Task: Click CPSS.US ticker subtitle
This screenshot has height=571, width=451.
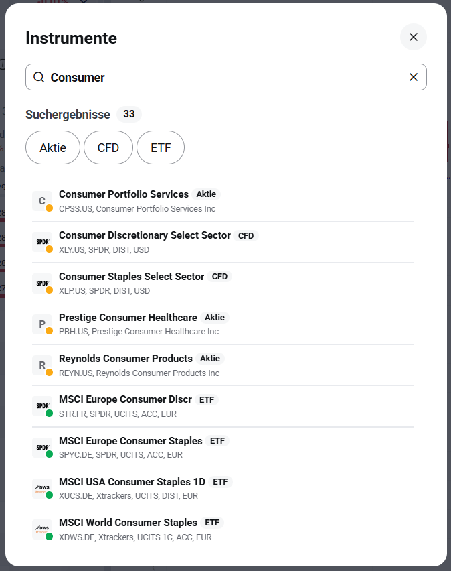Action: (x=137, y=208)
